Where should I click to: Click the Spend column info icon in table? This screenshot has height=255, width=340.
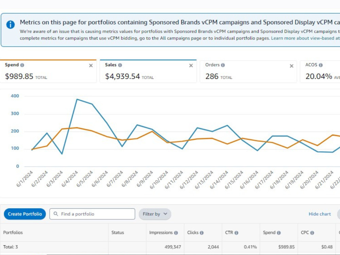[x=279, y=233]
